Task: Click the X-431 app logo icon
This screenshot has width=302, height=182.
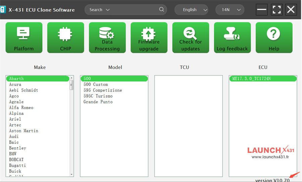Action: [x=2, y=10]
